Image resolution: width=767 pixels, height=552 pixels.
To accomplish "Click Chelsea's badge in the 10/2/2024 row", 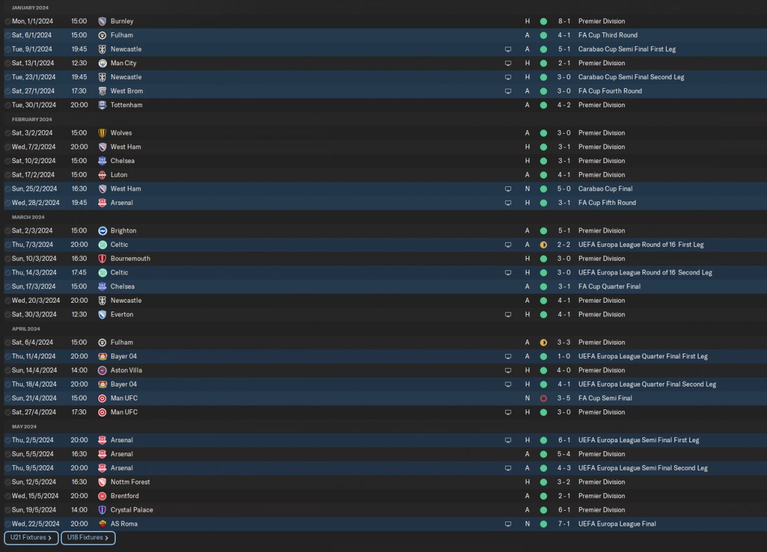I will tap(102, 161).
